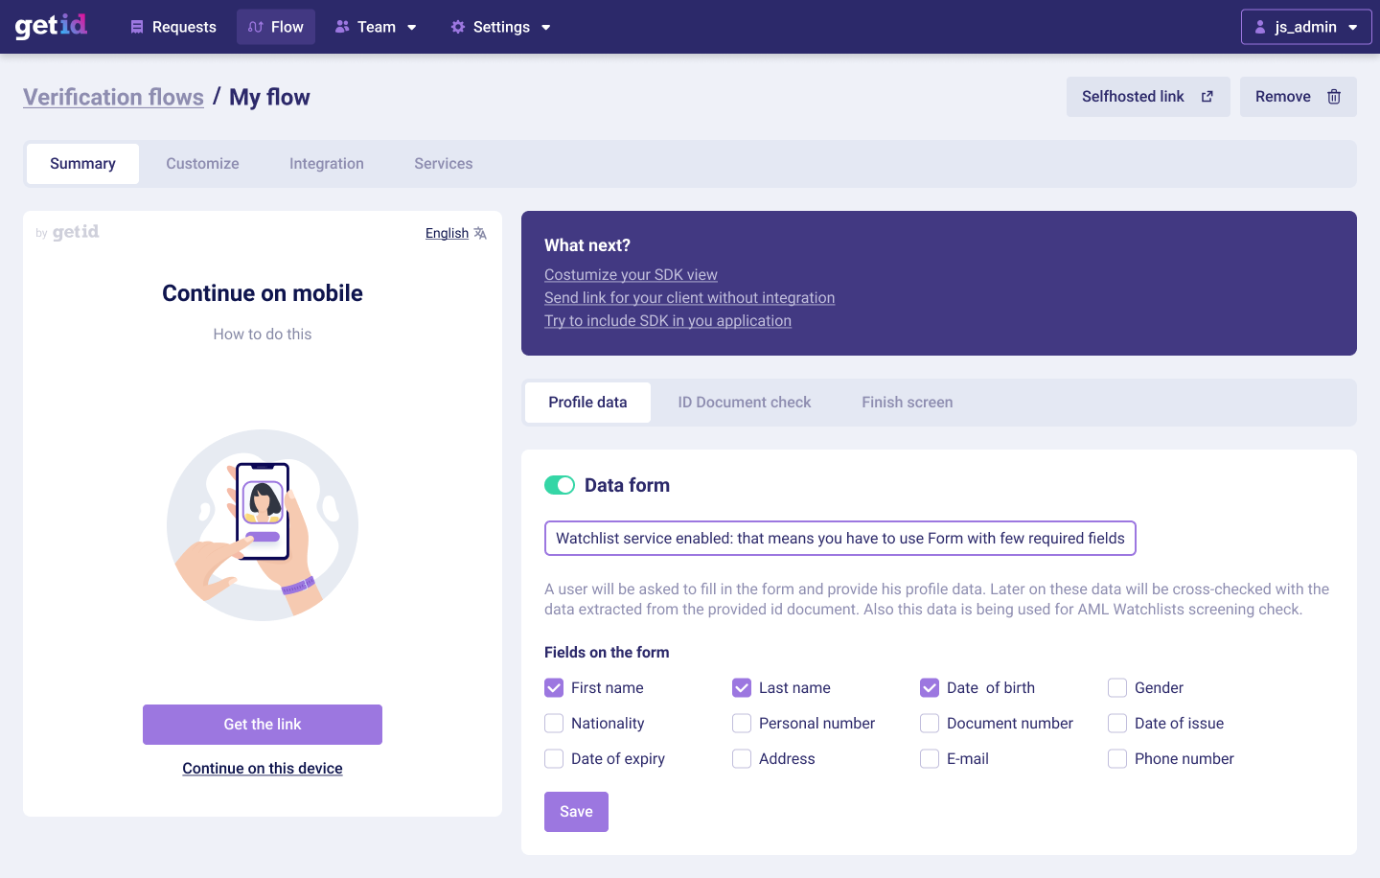Open the Send link for your client link
This screenshot has height=878, width=1380.
689,297
